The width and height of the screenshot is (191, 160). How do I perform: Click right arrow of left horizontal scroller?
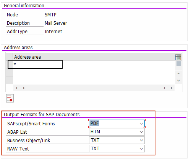click(x=24, y=88)
